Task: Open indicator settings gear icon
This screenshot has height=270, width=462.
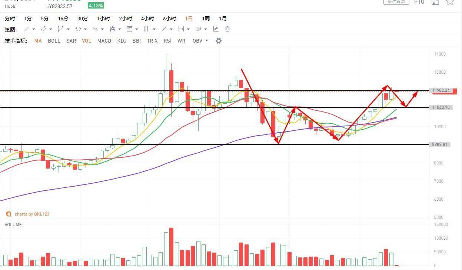Action: [x=219, y=41]
